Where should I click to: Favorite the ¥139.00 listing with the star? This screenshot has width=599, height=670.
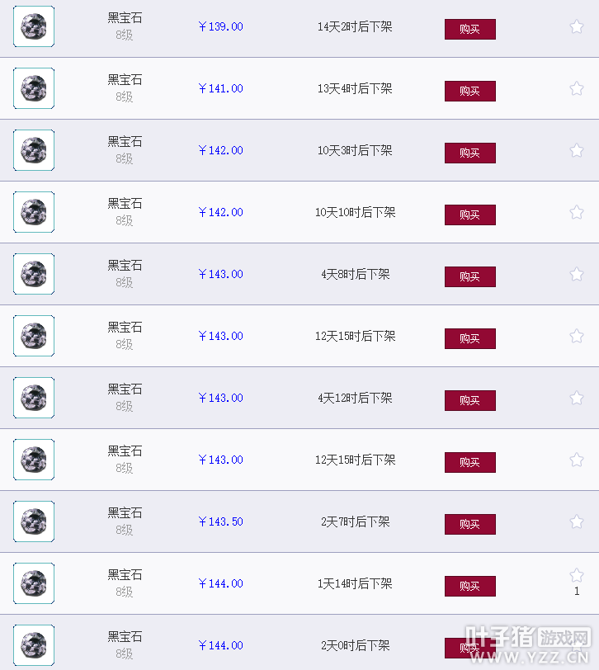[x=577, y=27]
